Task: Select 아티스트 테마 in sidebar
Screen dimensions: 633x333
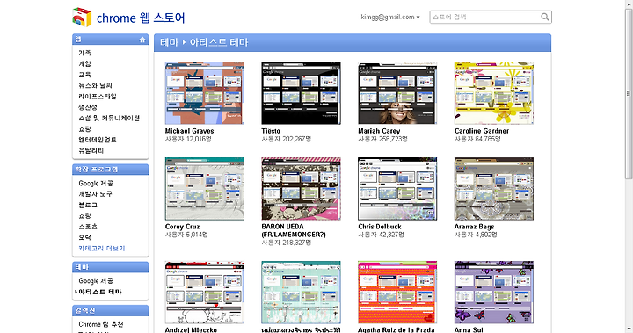Action: tap(99, 292)
